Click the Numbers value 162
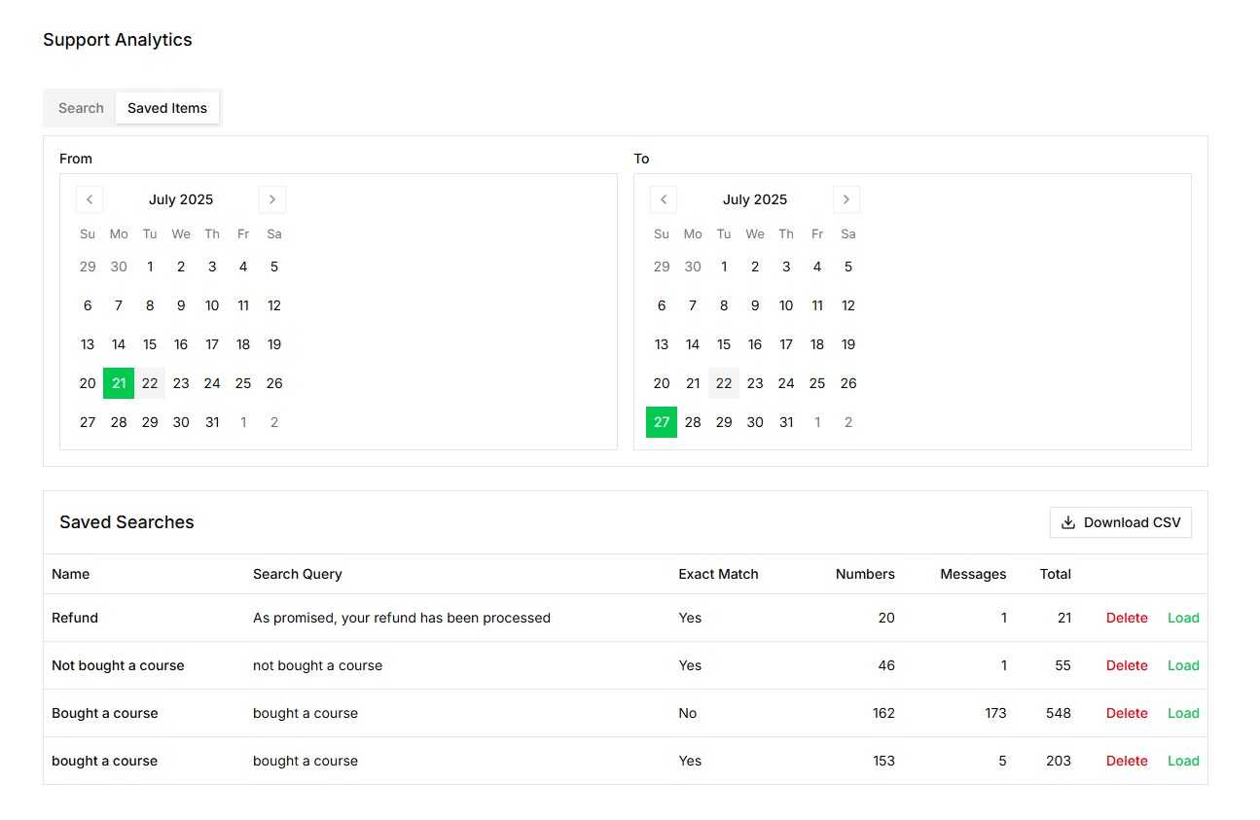 883,713
